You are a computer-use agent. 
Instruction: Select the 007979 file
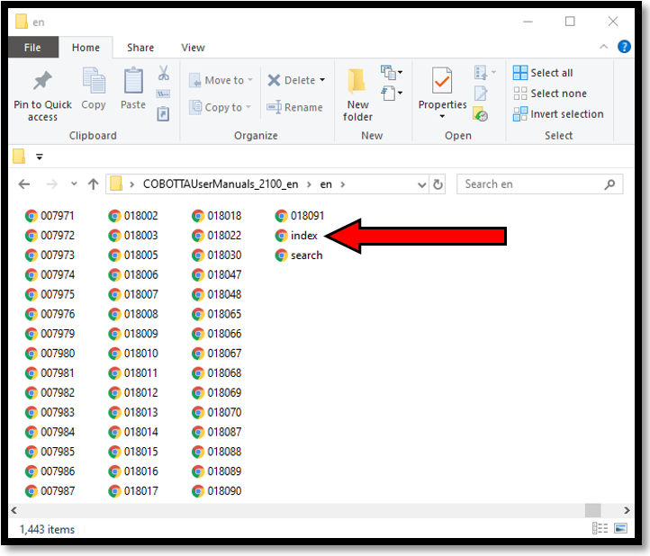click(x=50, y=334)
